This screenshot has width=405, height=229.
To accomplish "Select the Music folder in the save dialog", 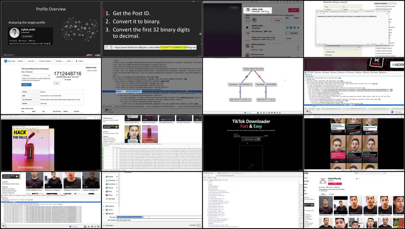I will coord(110,192).
